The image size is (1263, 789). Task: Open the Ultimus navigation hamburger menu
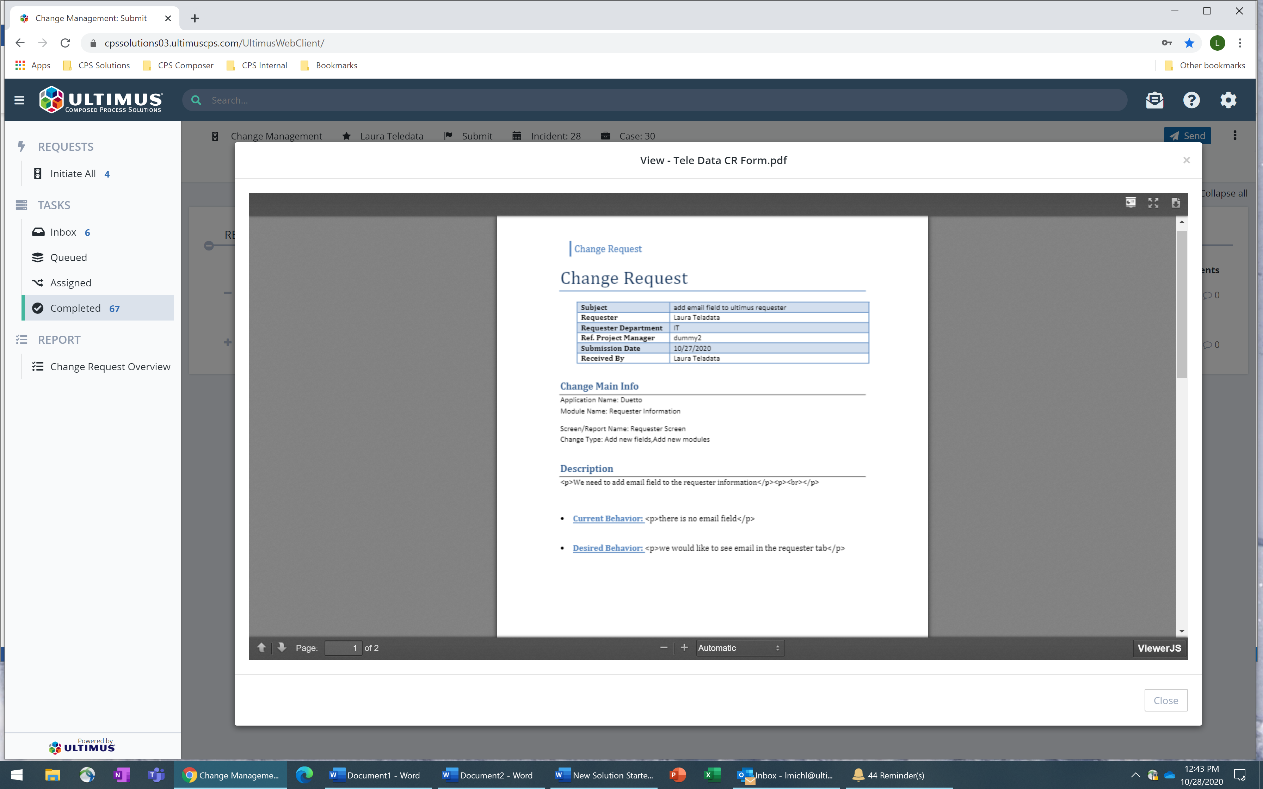pyautogui.click(x=19, y=100)
